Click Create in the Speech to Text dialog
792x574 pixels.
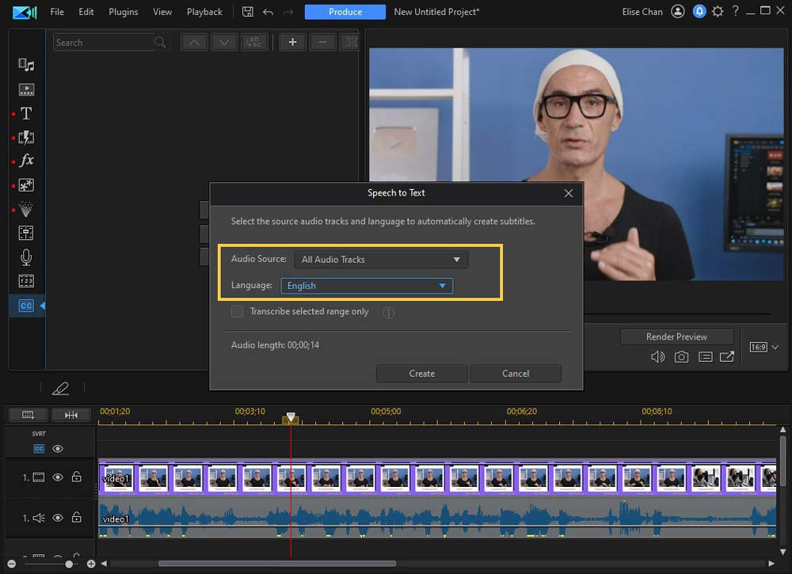pyautogui.click(x=421, y=373)
